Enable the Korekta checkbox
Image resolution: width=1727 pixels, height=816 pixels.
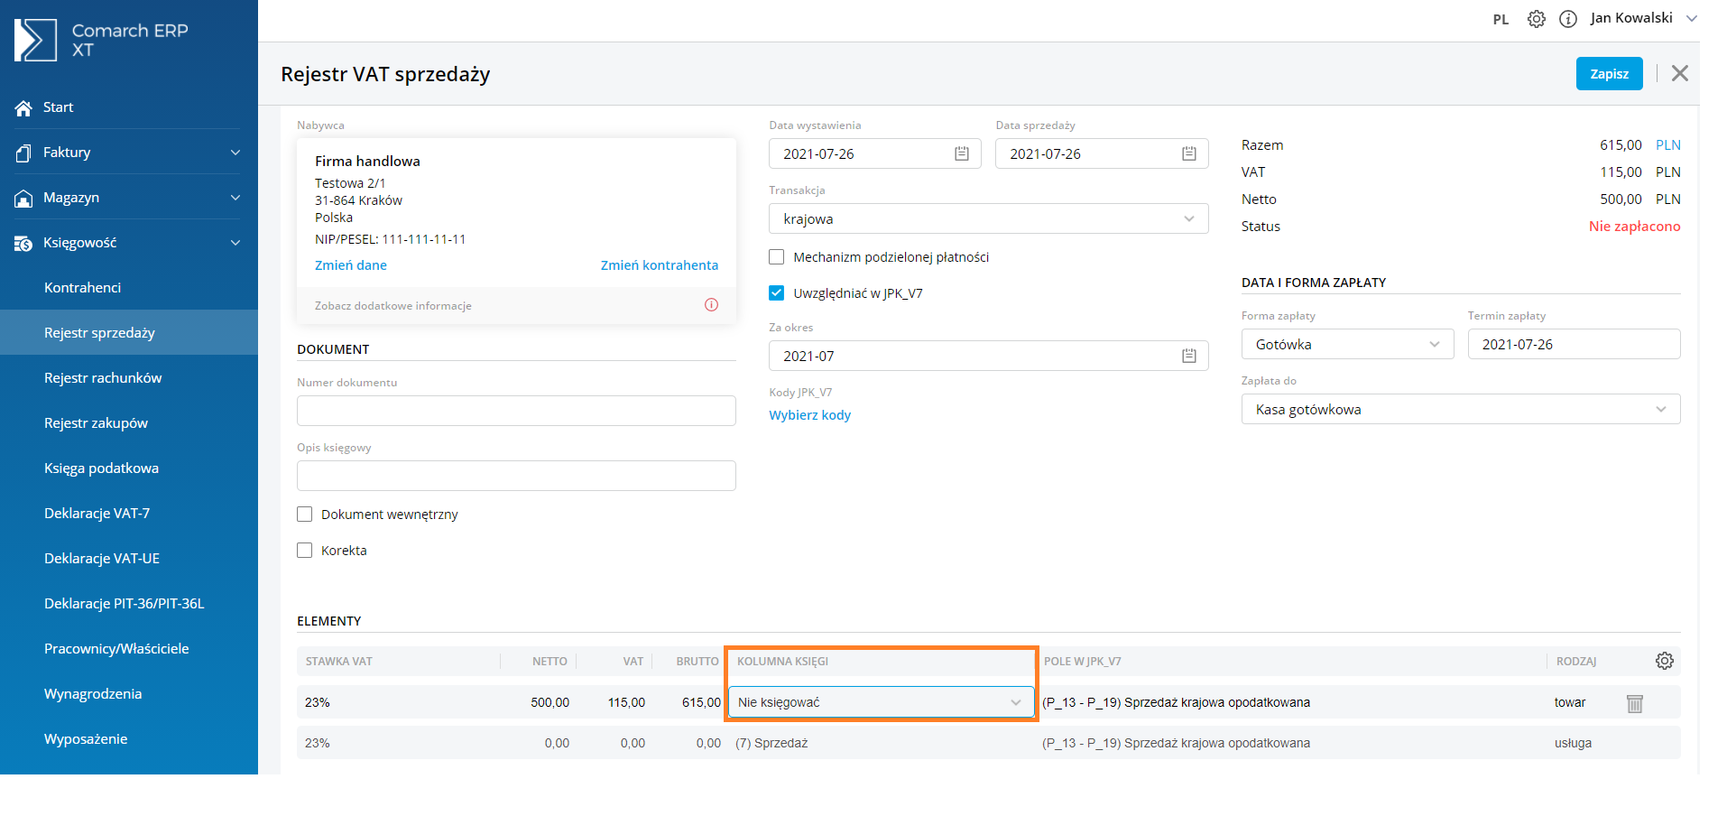click(x=305, y=551)
